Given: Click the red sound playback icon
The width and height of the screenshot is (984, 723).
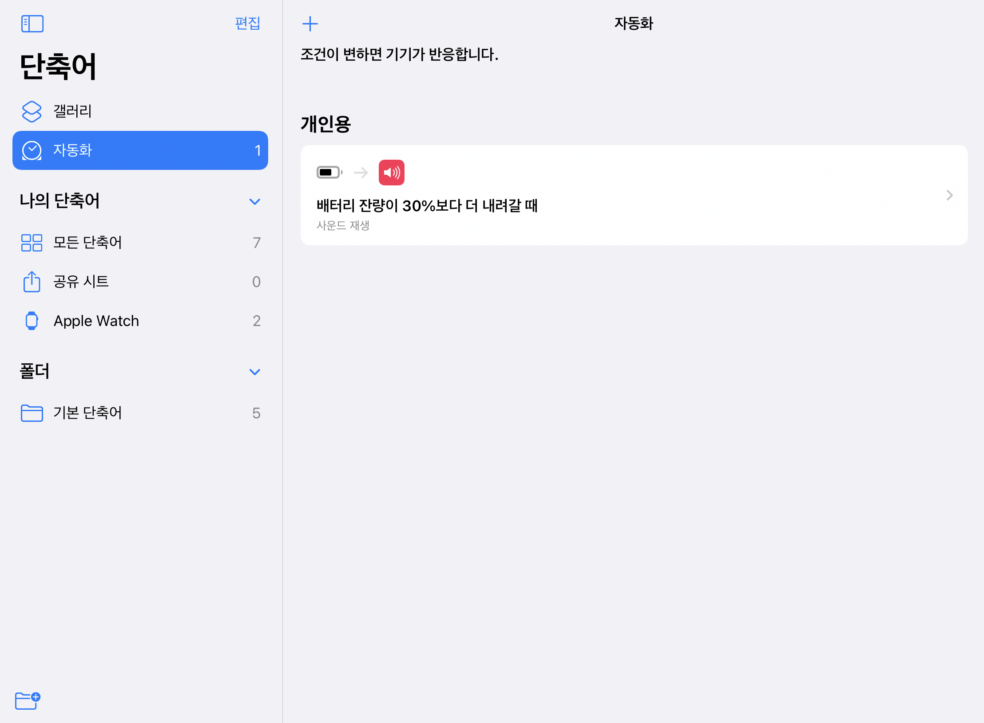Looking at the screenshot, I should [391, 173].
